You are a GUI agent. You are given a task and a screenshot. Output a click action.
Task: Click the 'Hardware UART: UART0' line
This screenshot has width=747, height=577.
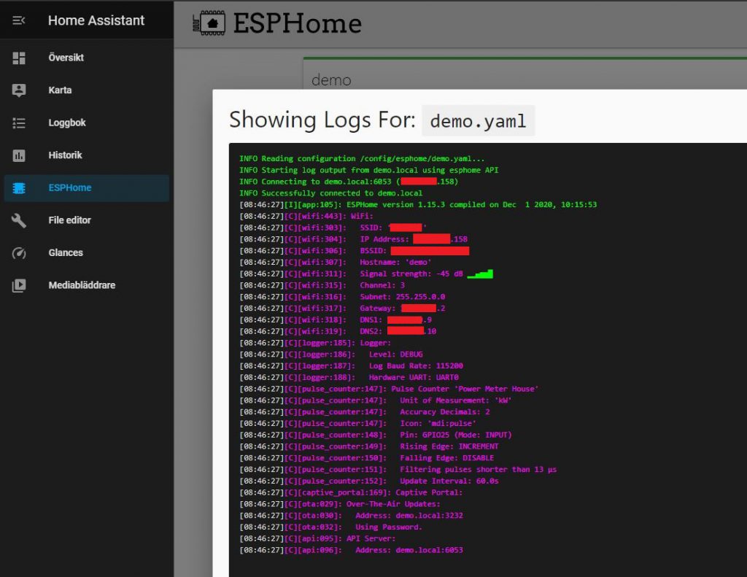pos(349,377)
